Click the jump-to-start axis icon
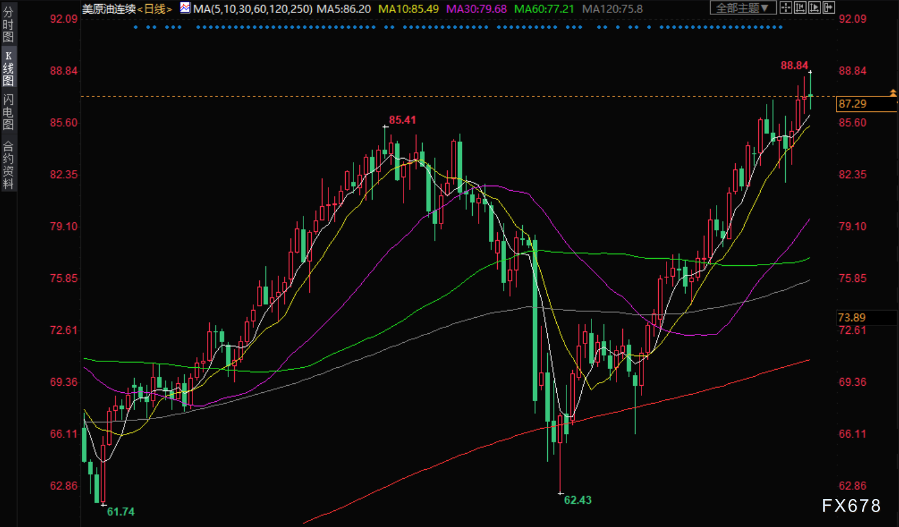 [x=800, y=8]
